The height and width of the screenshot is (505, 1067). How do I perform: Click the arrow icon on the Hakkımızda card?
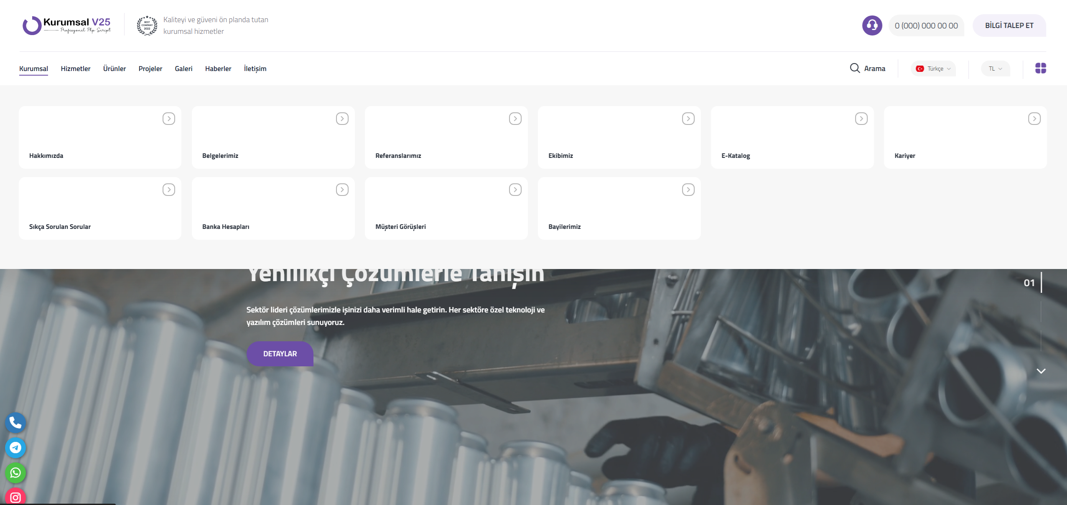(169, 119)
